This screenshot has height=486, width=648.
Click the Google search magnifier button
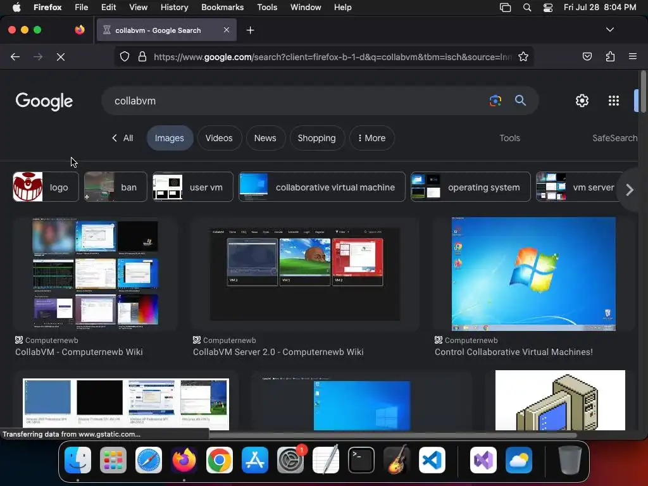point(520,101)
